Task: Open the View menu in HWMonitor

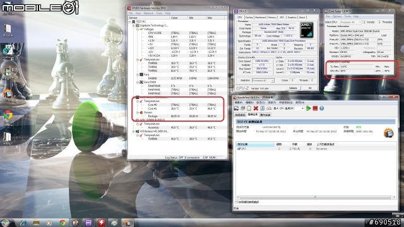Action: coord(138,13)
